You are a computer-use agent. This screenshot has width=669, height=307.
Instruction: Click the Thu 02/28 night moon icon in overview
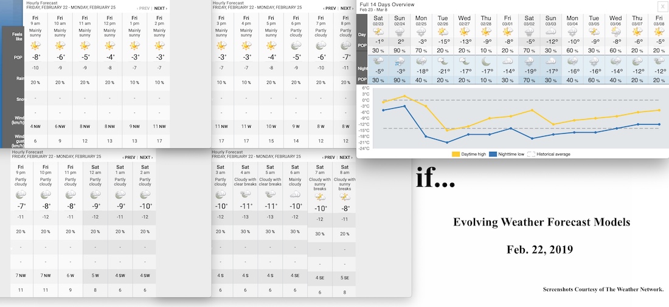(486, 61)
